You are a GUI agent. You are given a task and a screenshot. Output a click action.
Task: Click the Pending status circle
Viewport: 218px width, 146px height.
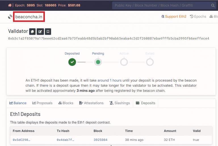[x=98, y=62]
